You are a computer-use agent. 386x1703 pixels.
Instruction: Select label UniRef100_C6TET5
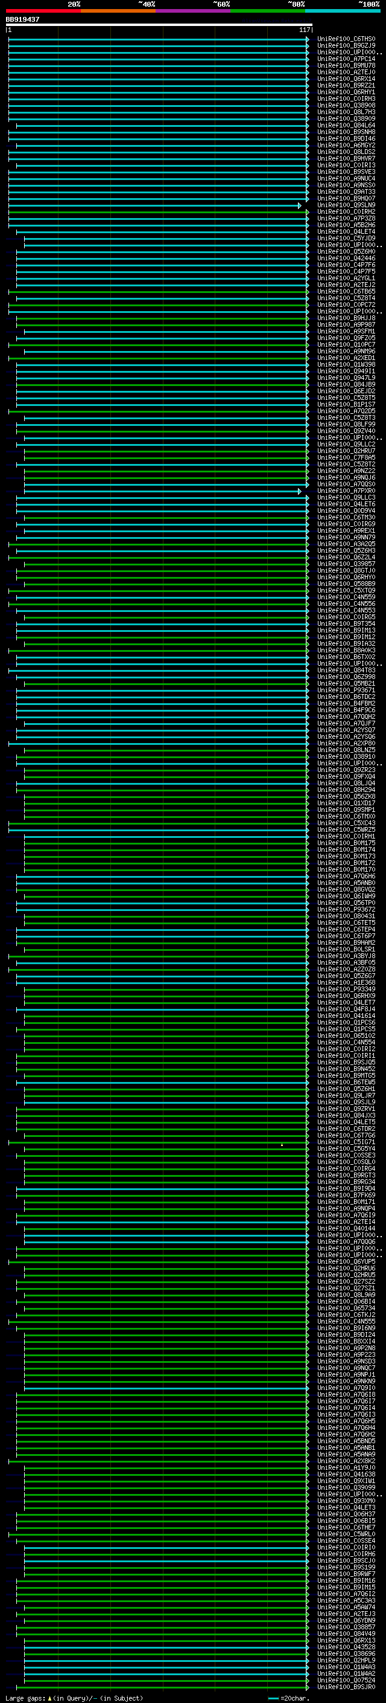click(346, 923)
